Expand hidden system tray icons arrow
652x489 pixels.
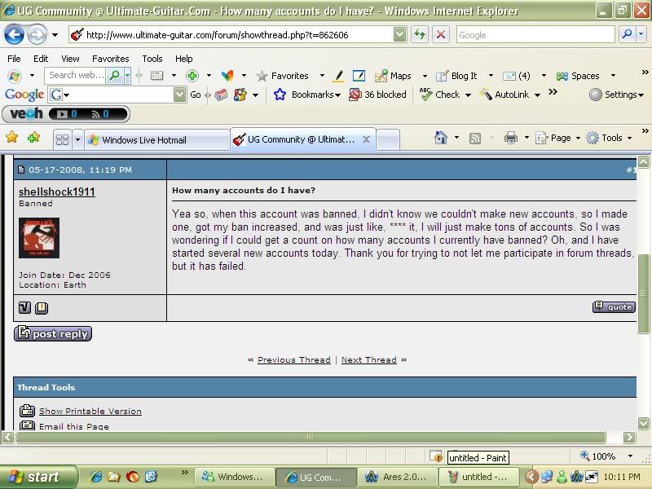[531, 477]
